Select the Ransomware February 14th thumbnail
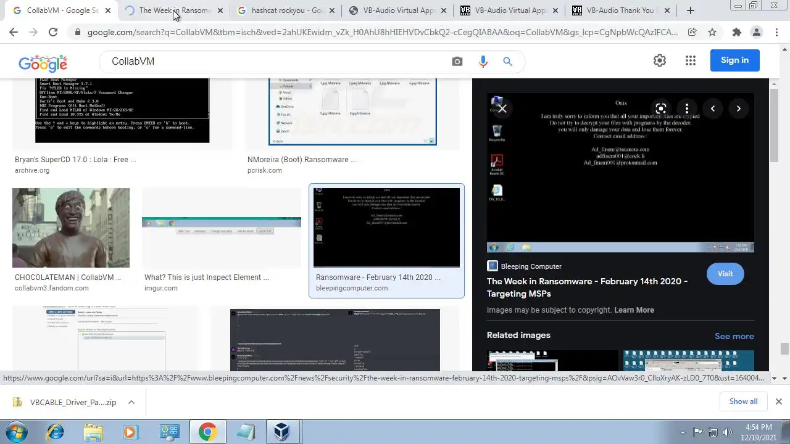The image size is (790, 444). click(386, 228)
